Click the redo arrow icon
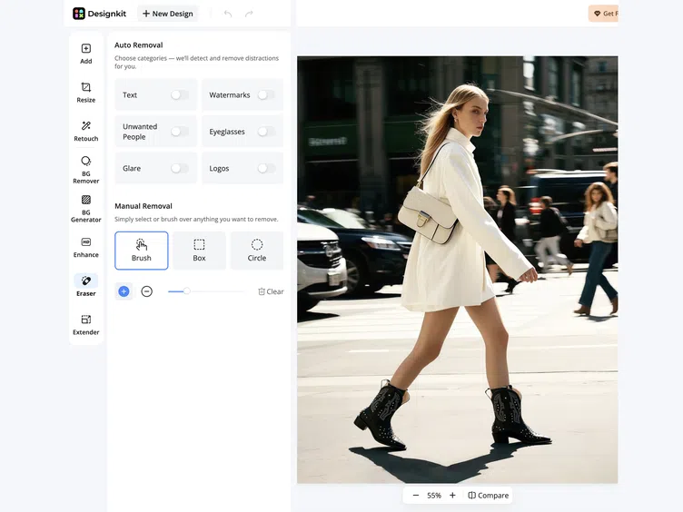Screen dimensions: 683x512 pyautogui.click(x=249, y=14)
